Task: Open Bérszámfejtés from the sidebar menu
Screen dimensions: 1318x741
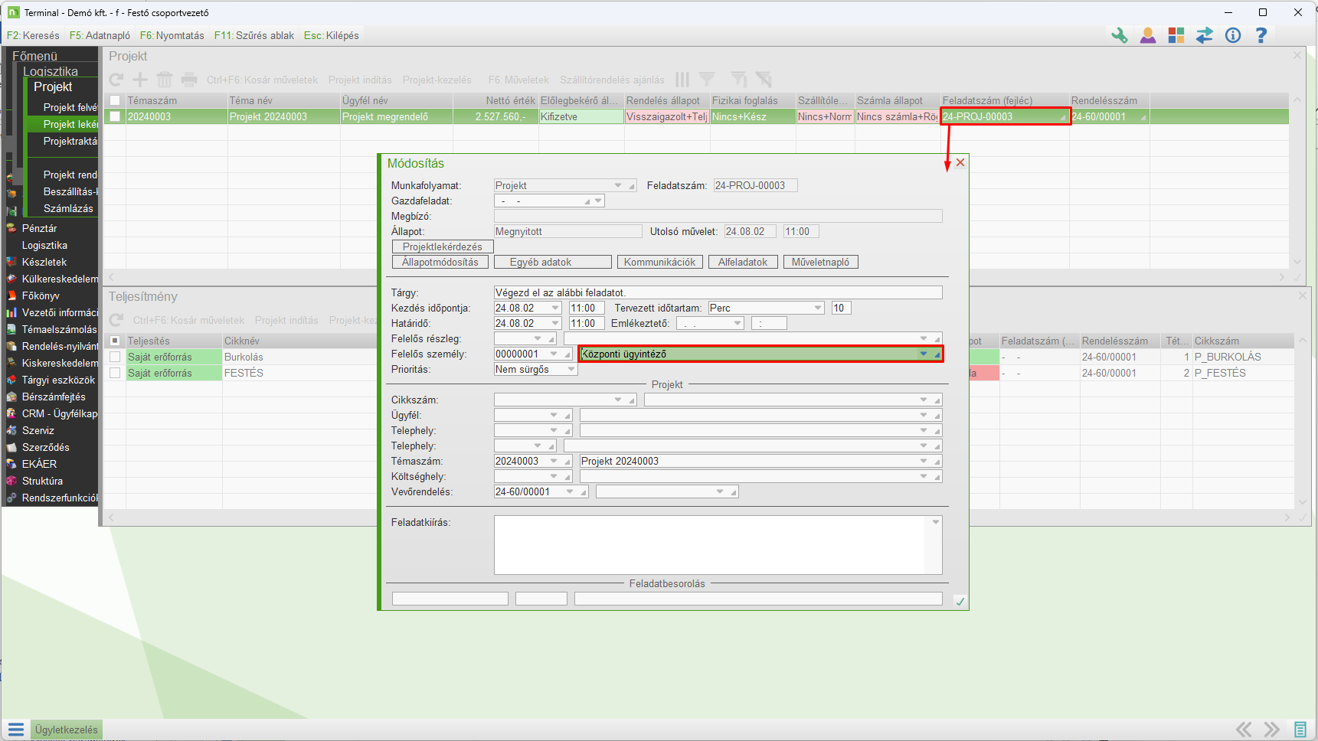Action: point(54,397)
